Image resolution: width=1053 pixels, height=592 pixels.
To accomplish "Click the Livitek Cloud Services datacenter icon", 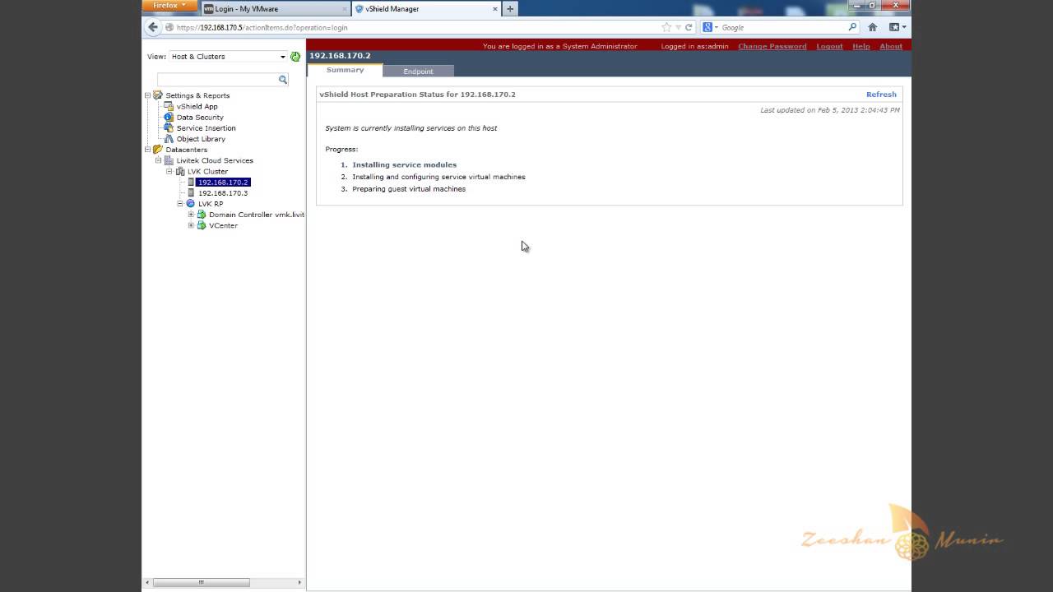I will [169, 160].
